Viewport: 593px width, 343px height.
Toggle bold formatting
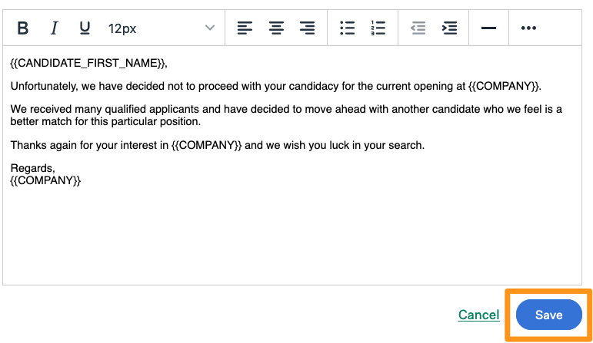pos(23,28)
